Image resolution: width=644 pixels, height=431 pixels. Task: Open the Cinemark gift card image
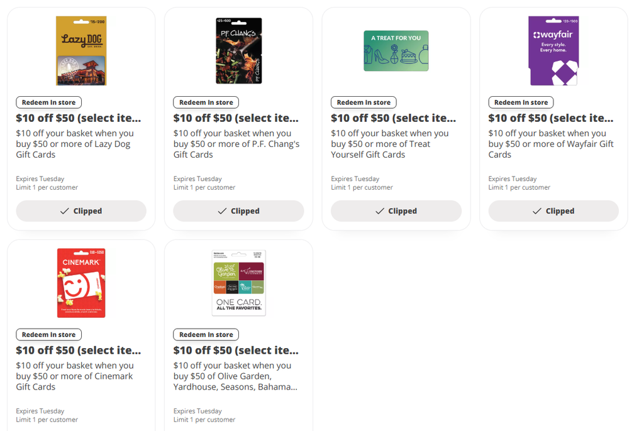pos(81,283)
